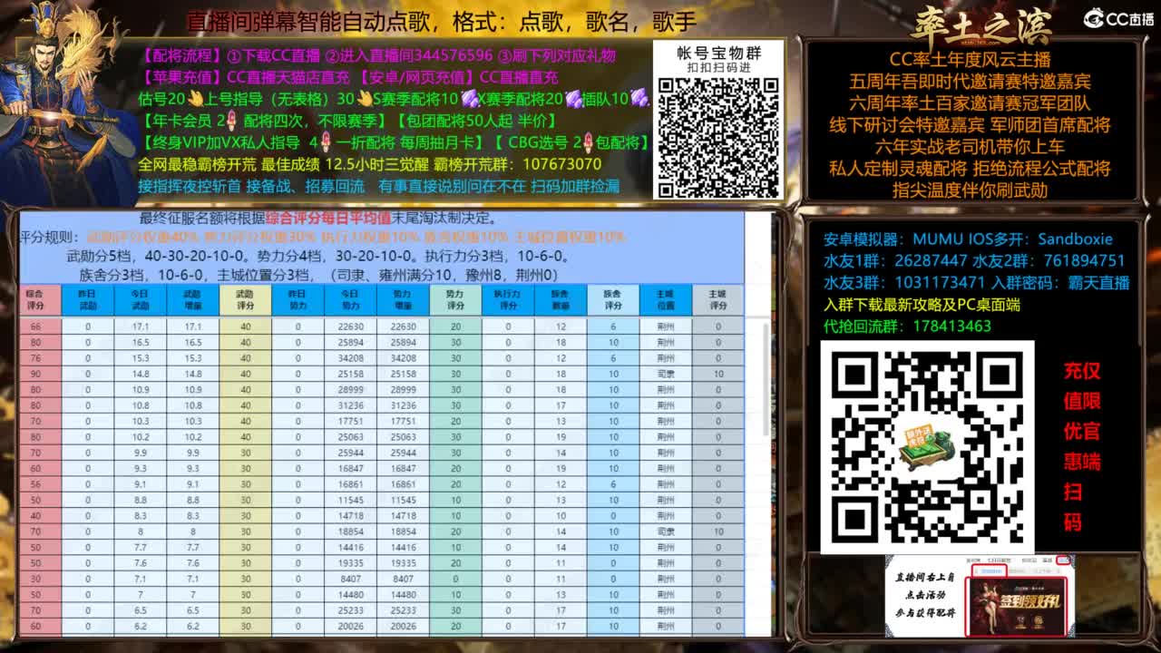
Task: Click the gold coin reward icon in the banner
Action: (x=1020, y=619)
